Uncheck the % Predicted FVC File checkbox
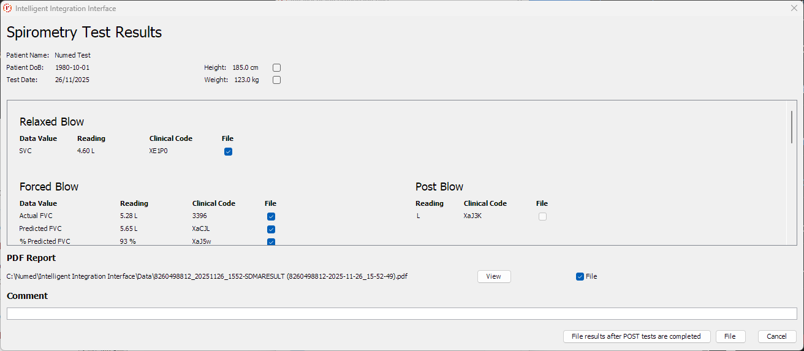The height and width of the screenshot is (351, 804). coord(271,241)
